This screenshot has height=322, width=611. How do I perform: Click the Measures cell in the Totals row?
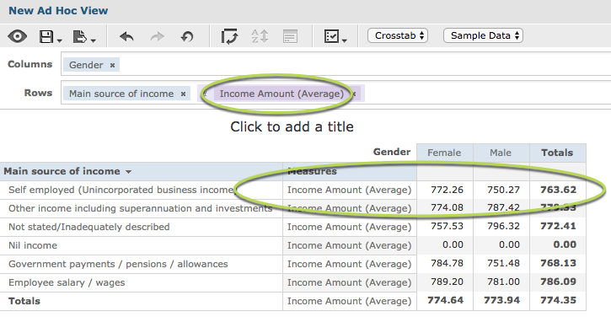349,301
